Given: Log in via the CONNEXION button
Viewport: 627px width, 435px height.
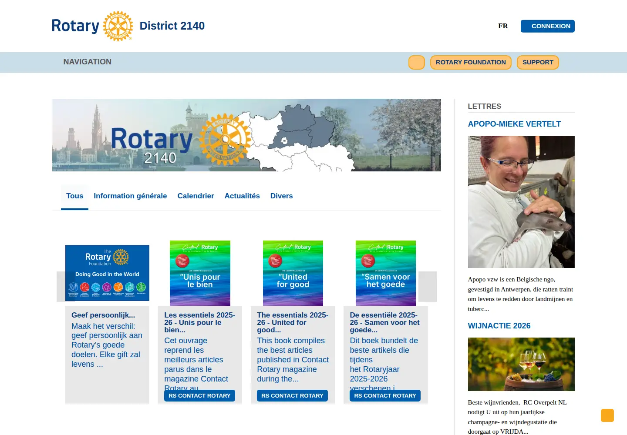Looking at the screenshot, I should 548,26.
